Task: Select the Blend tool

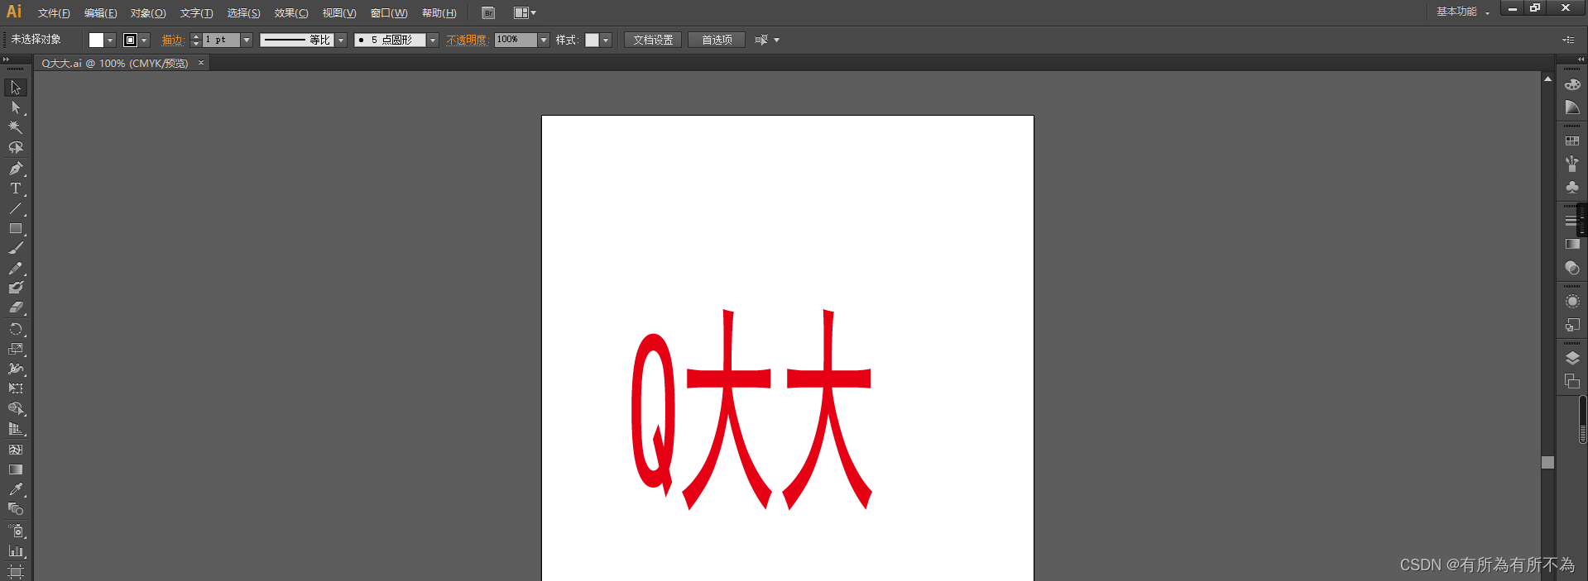Action: coord(16,509)
